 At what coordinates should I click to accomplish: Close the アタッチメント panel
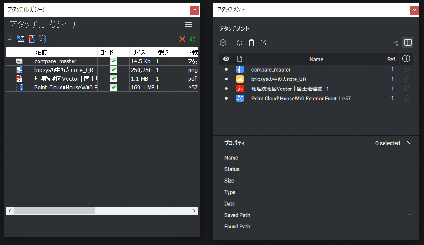click(414, 10)
